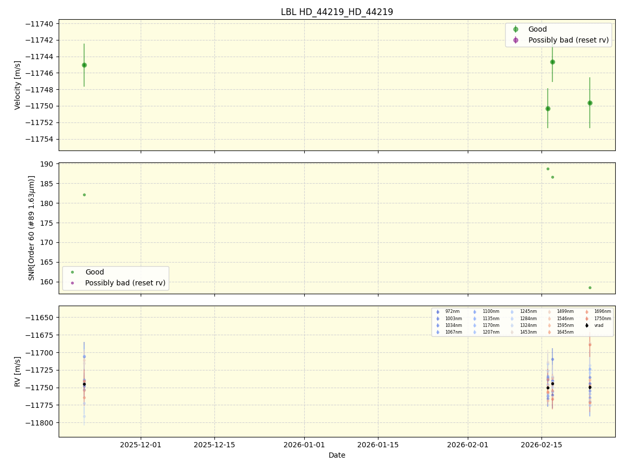Click 'Good' entry in velocity panel legend
The width and height of the screenshot is (623, 467).
[x=537, y=29]
